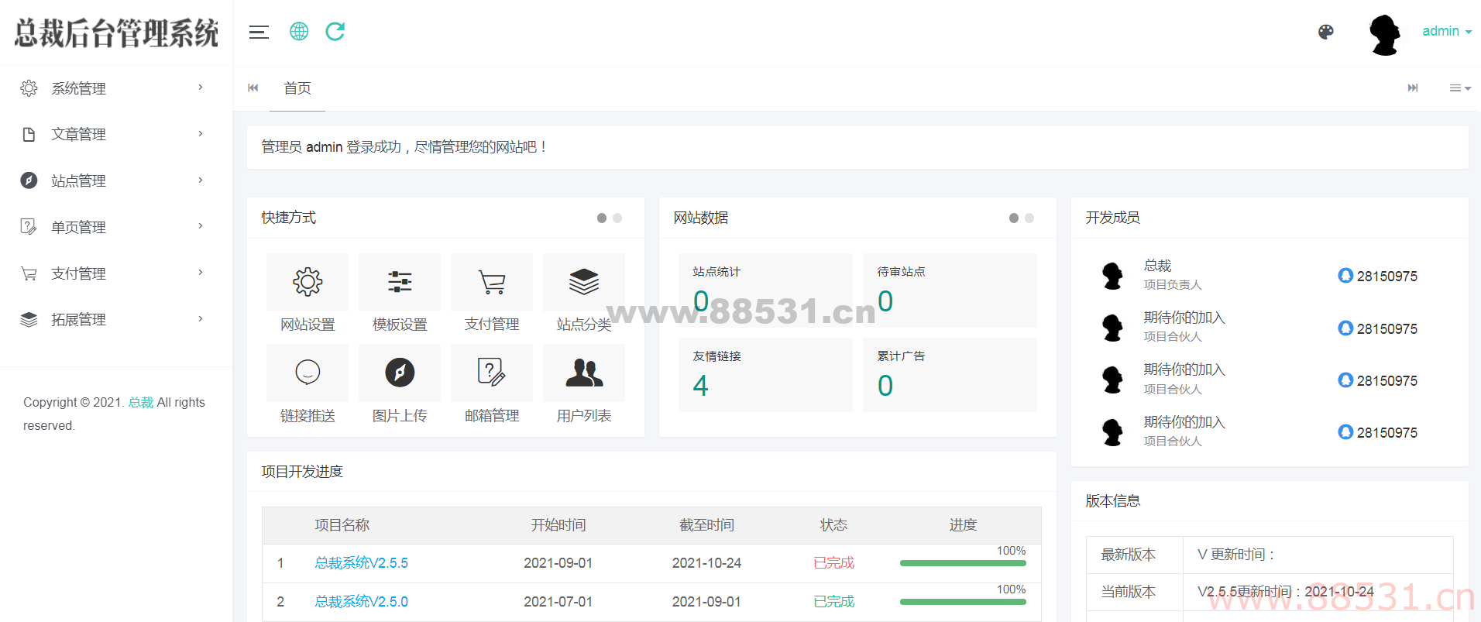This screenshot has width=1481, height=622.
Task: Open the 待审站点 data card
Action: point(950,290)
